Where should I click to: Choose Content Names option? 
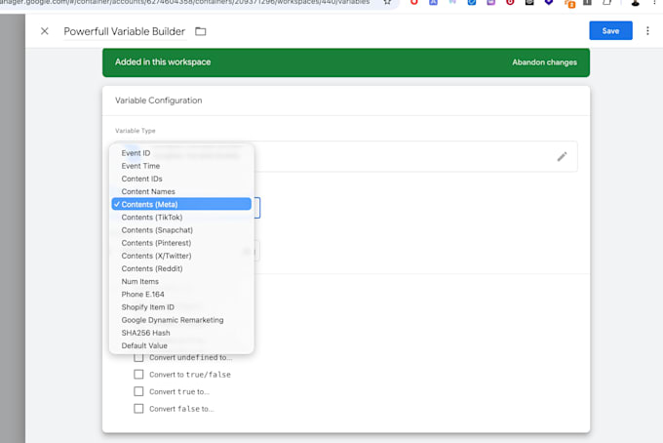coord(181,191)
